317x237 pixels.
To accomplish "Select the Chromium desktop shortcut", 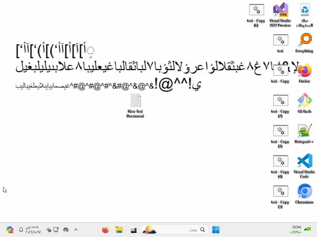I will tap(305, 194).
